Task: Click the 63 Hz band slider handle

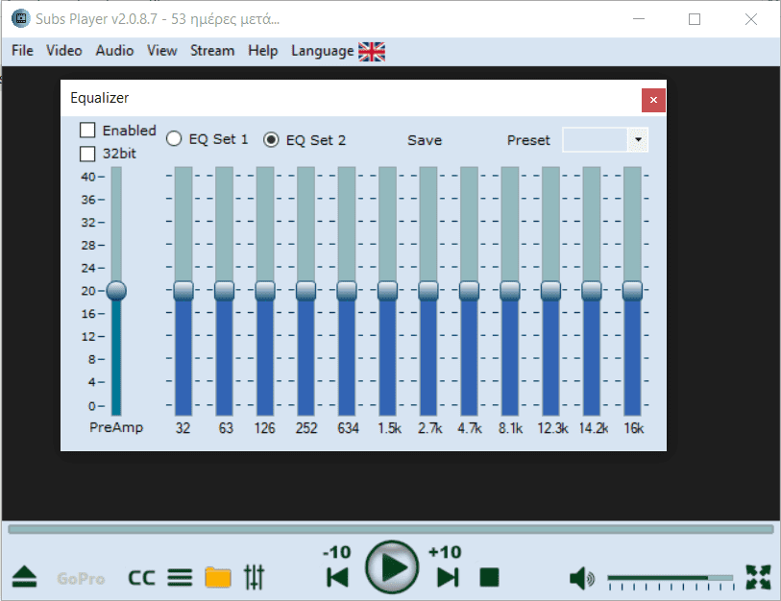Action: [224, 290]
